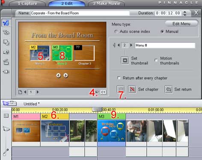
Task: Click next page arrow in menu preview
Action: pyautogui.click(x=65, y=76)
